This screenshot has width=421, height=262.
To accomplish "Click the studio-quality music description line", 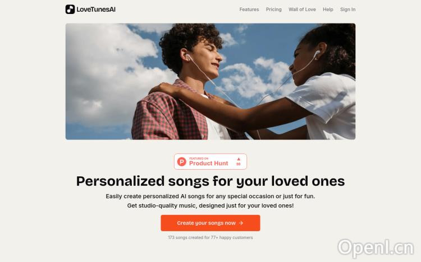I will click(210, 205).
